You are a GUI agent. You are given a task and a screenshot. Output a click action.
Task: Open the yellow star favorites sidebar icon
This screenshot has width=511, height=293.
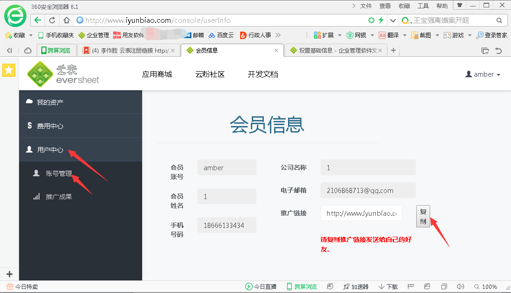point(9,70)
